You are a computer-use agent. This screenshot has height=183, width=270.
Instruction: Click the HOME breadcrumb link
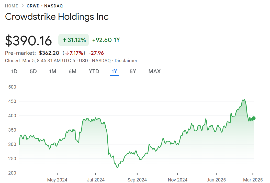tap(12, 6)
